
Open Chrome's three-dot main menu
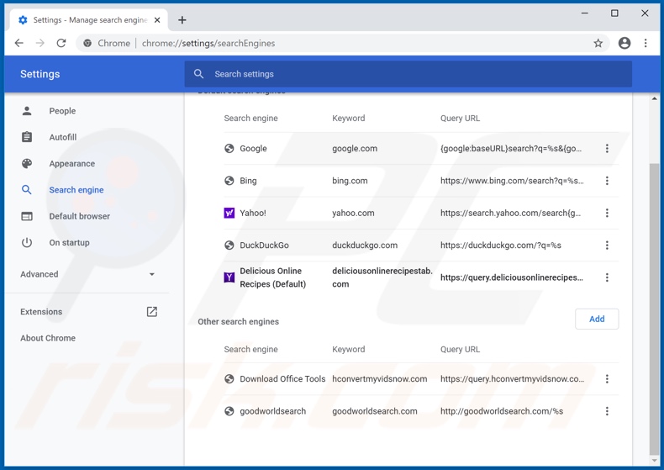click(x=646, y=43)
